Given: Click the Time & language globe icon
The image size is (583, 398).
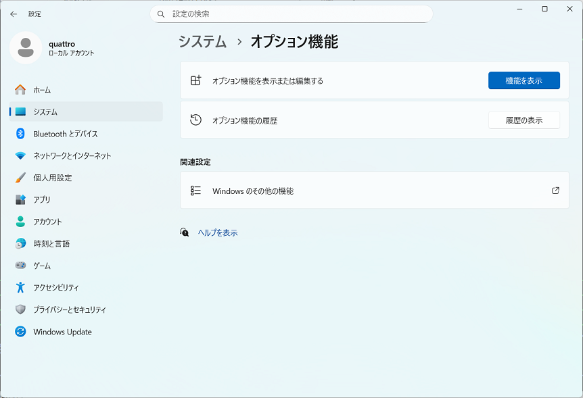Looking at the screenshot, I should click(20, 243).
